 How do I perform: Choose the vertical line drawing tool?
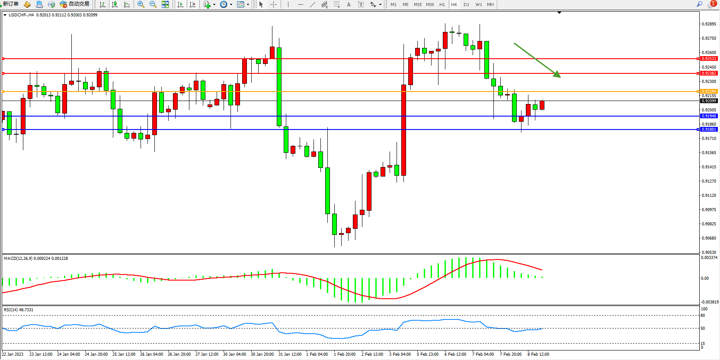coord(288,4)
